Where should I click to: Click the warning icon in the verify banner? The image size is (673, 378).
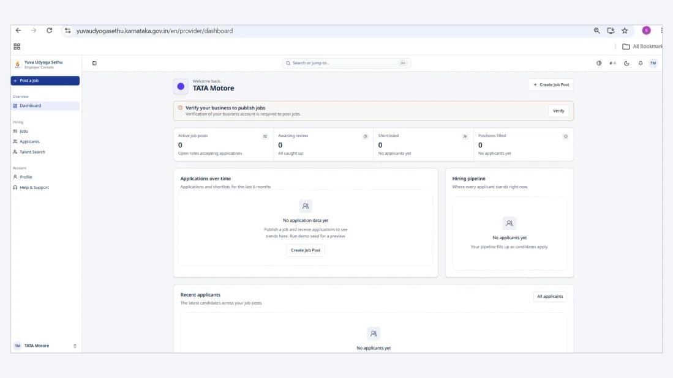click(180, 108)
